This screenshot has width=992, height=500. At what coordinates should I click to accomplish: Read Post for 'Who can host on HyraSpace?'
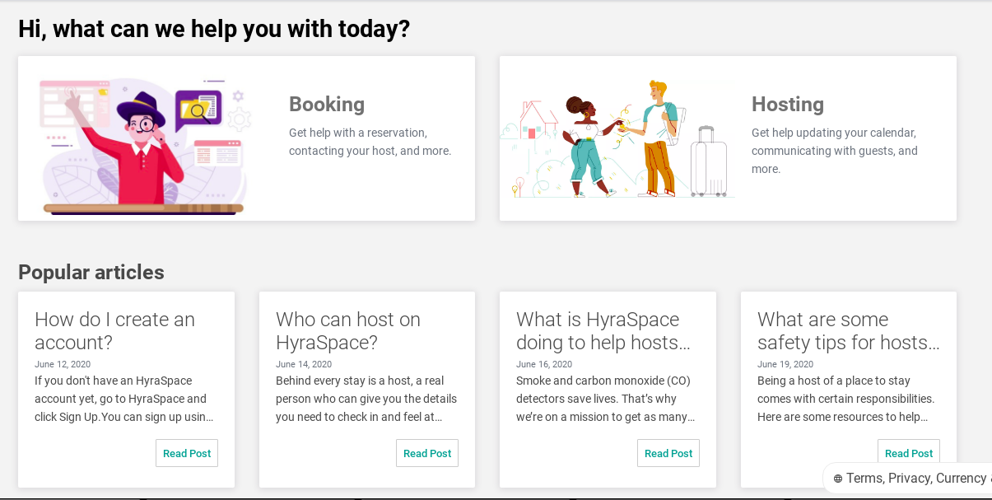(427, 453)
